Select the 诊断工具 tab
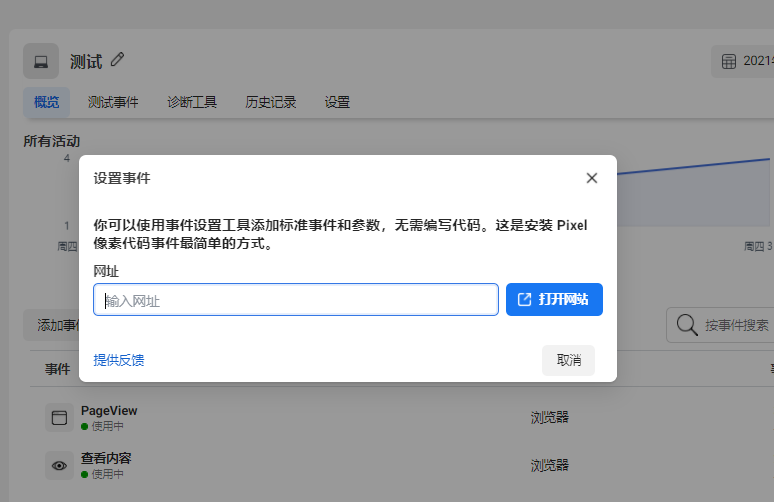774x502 pixels. pyautogui.click(x=192, y=102)
